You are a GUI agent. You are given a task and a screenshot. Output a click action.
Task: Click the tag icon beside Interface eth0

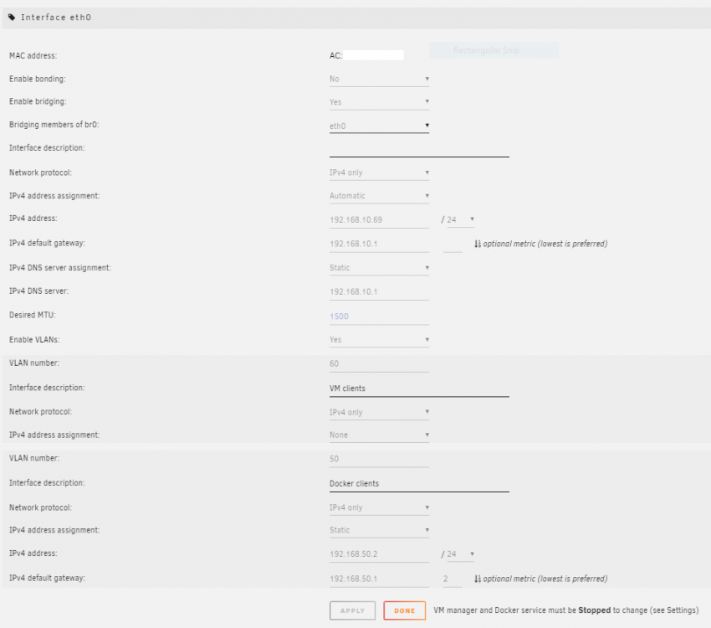tap(12, 18)
